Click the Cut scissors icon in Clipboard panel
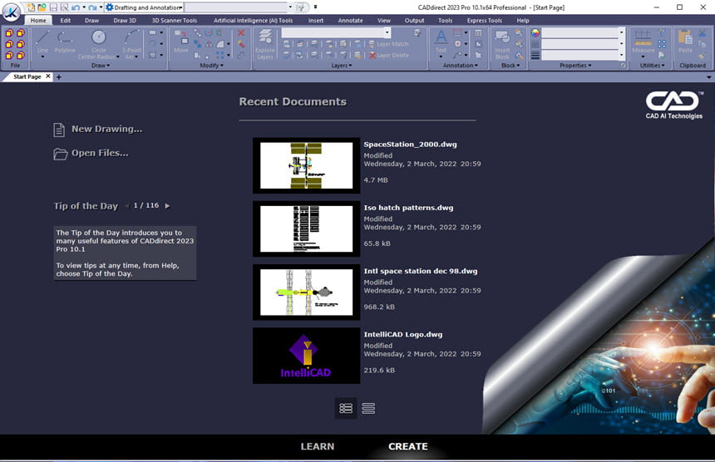 click(703, 32)
